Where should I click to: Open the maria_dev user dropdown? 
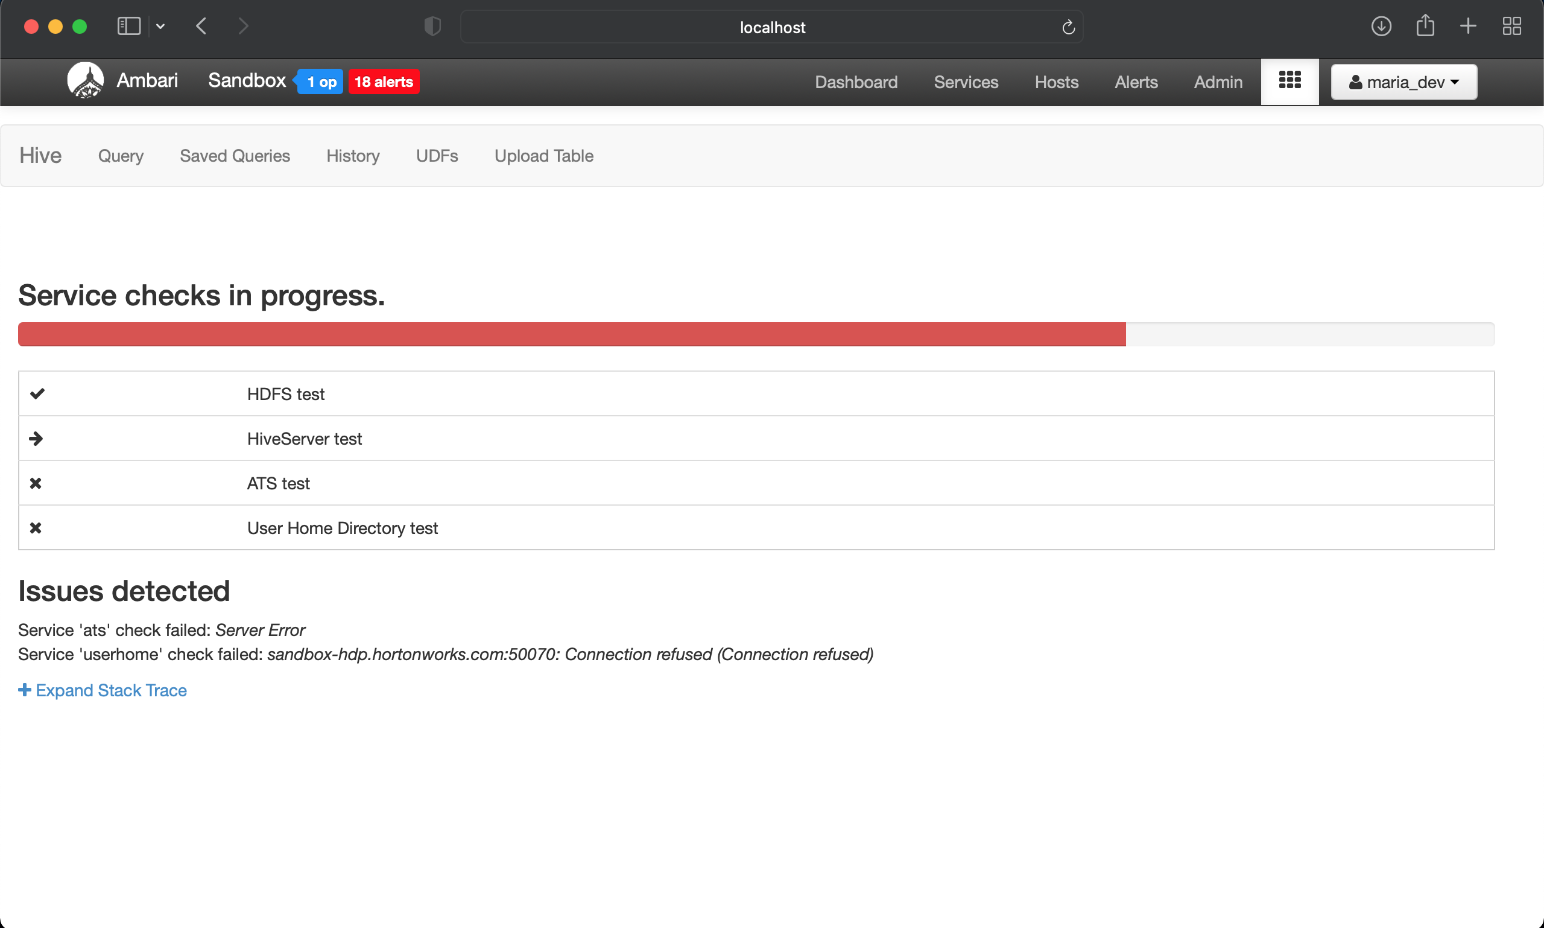(x=1403, y=81)
